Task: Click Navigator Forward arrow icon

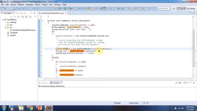Action: [15, 17]
